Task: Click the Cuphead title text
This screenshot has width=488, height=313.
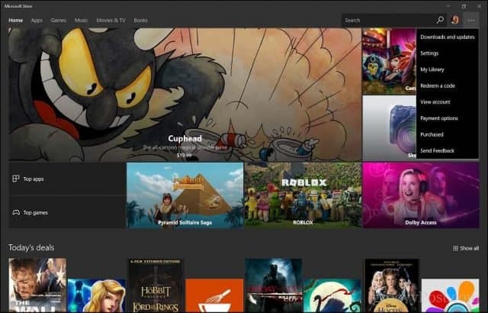Action: tap(185, 138)
